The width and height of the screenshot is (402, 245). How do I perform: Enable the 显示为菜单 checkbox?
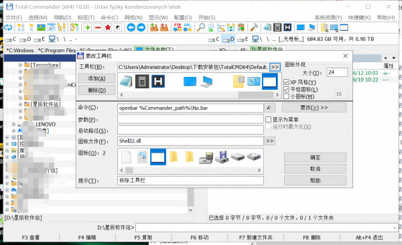pos(269,119)
